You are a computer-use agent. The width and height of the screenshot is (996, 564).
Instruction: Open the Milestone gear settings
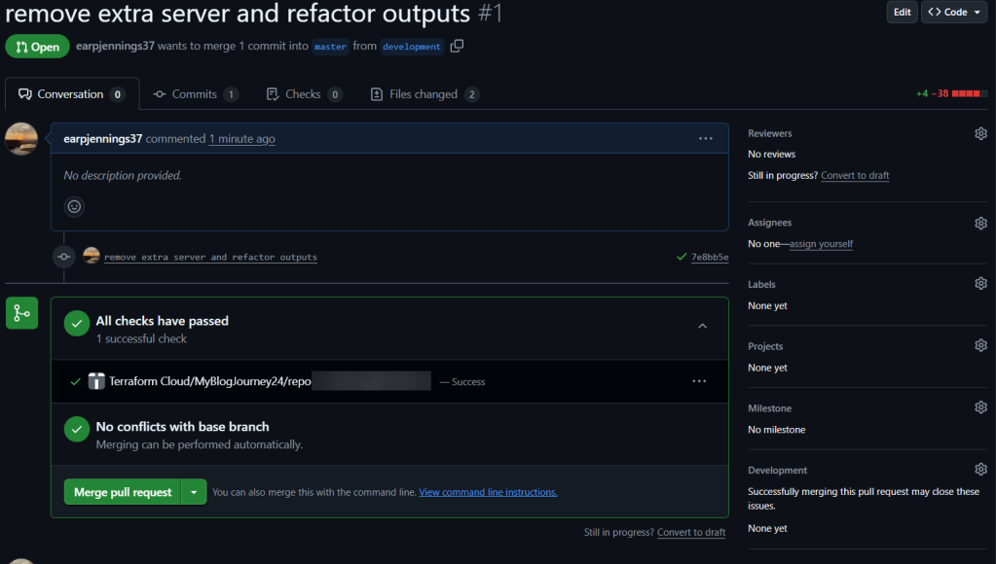pyautogui.click(x=980, y=408)
